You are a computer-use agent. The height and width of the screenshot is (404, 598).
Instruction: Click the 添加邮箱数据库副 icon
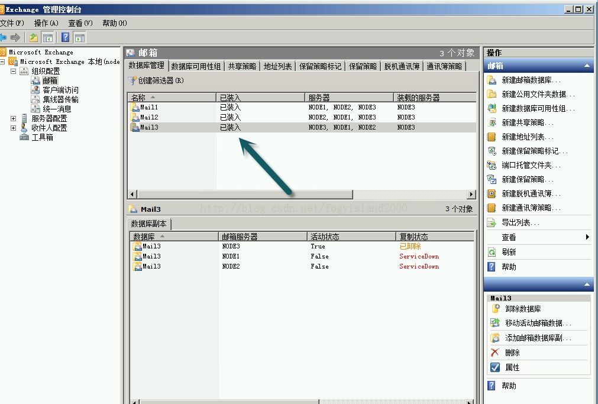coord(496,338)
